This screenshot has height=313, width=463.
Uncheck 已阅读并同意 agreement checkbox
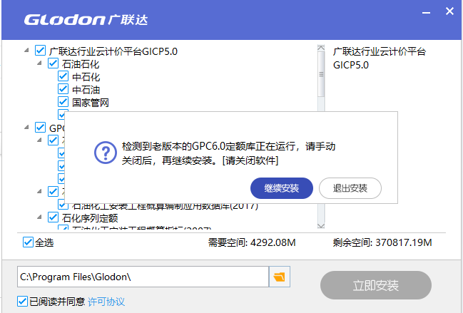click(22, 302)
